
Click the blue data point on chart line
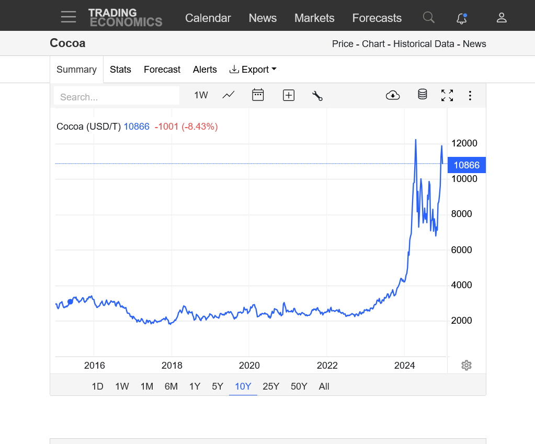pyautogui.click(x=70, y=302)
